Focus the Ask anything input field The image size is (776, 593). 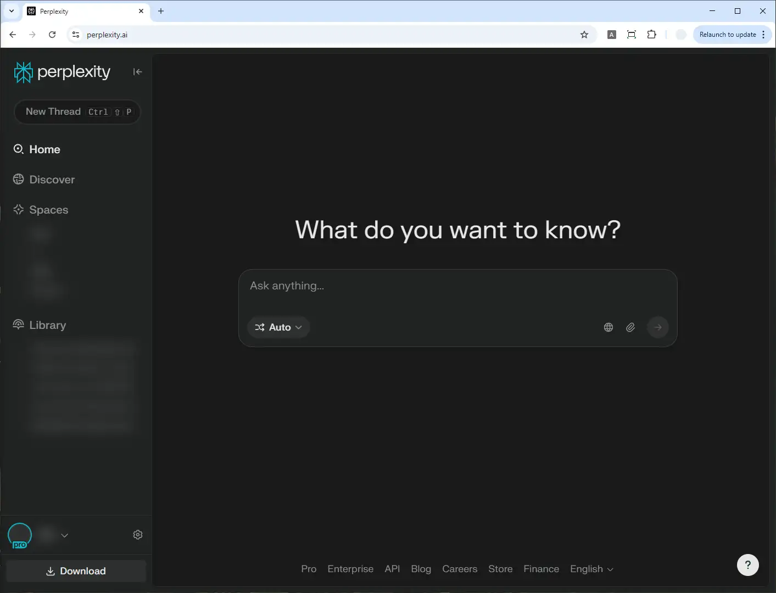(x=458, y=286)
